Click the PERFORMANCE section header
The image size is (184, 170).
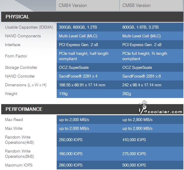click(92, 109)
